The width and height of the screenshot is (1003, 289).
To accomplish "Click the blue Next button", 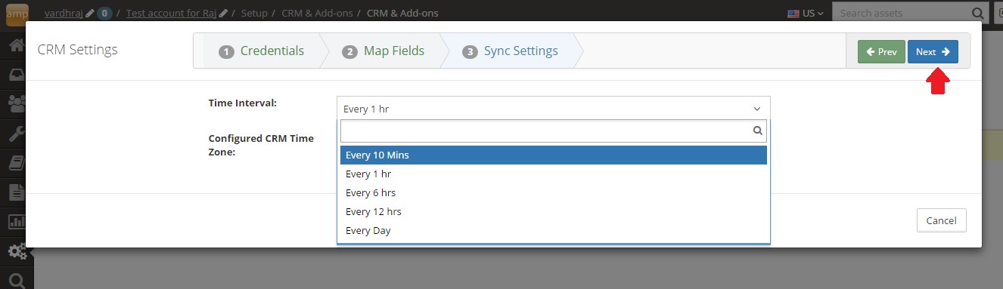I will tap(933, 52).
